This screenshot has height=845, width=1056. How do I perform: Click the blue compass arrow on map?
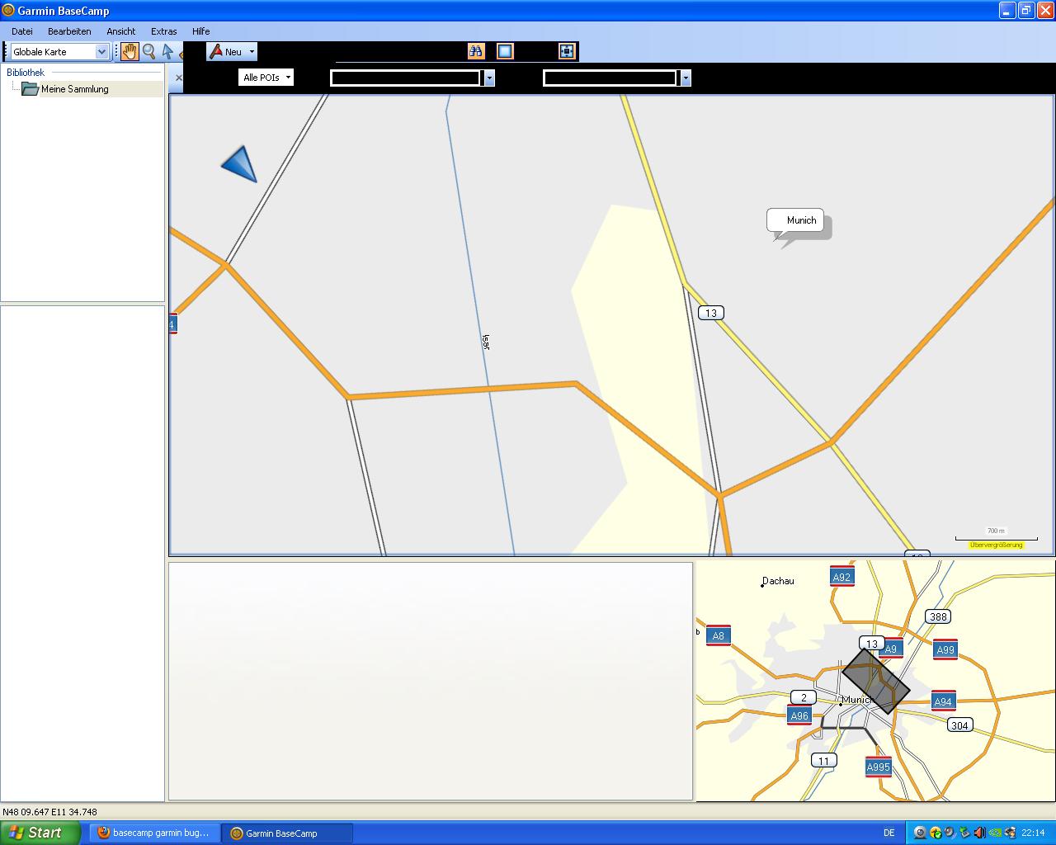coord(240,164)
